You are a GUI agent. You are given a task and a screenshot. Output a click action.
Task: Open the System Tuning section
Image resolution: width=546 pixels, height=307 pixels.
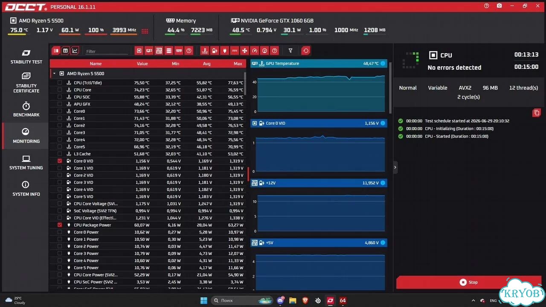click(26, 162)
